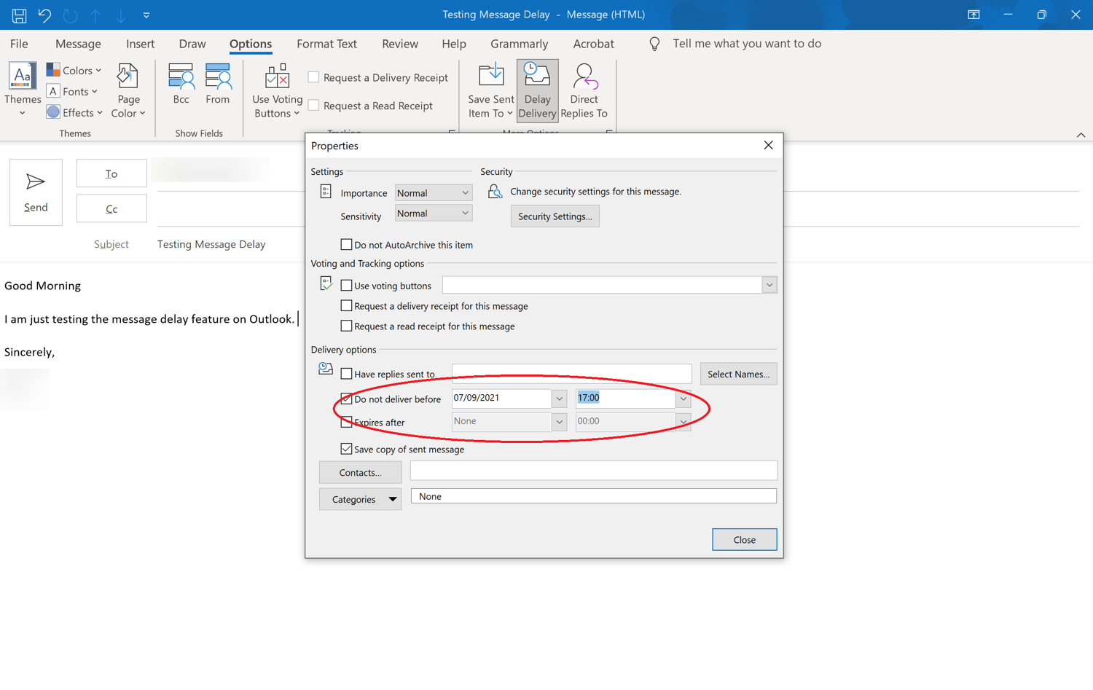
Task: Click the Undo icon
Action: pos(44,15)
